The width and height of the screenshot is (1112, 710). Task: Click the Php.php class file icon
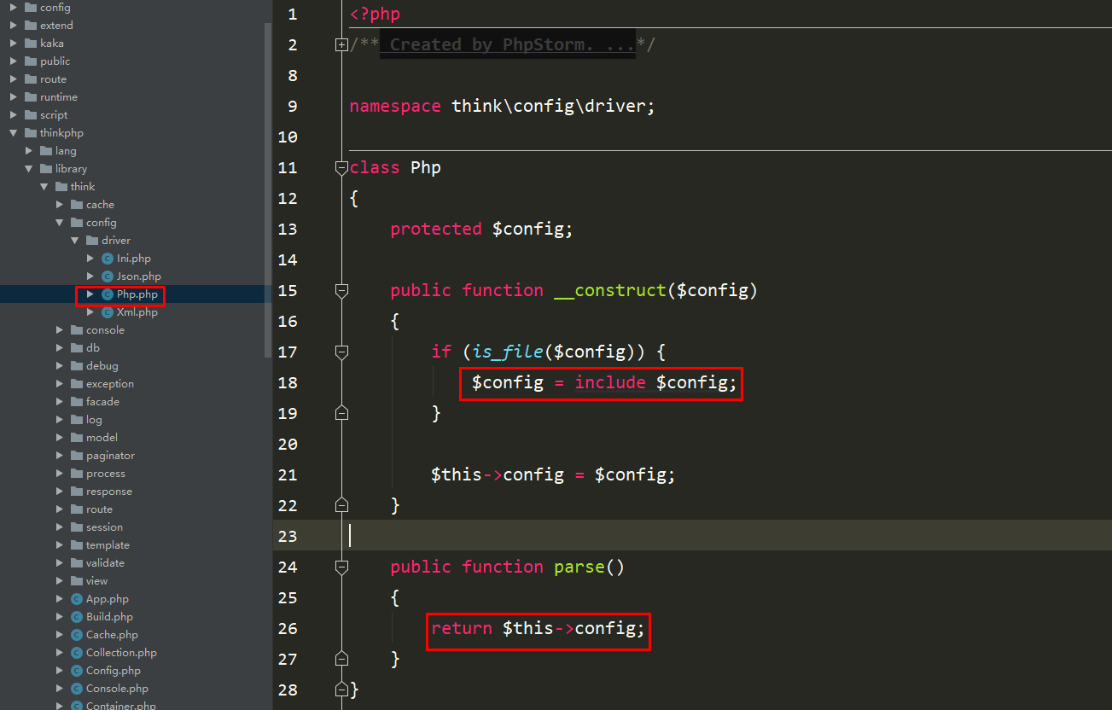tap(108, 294)
